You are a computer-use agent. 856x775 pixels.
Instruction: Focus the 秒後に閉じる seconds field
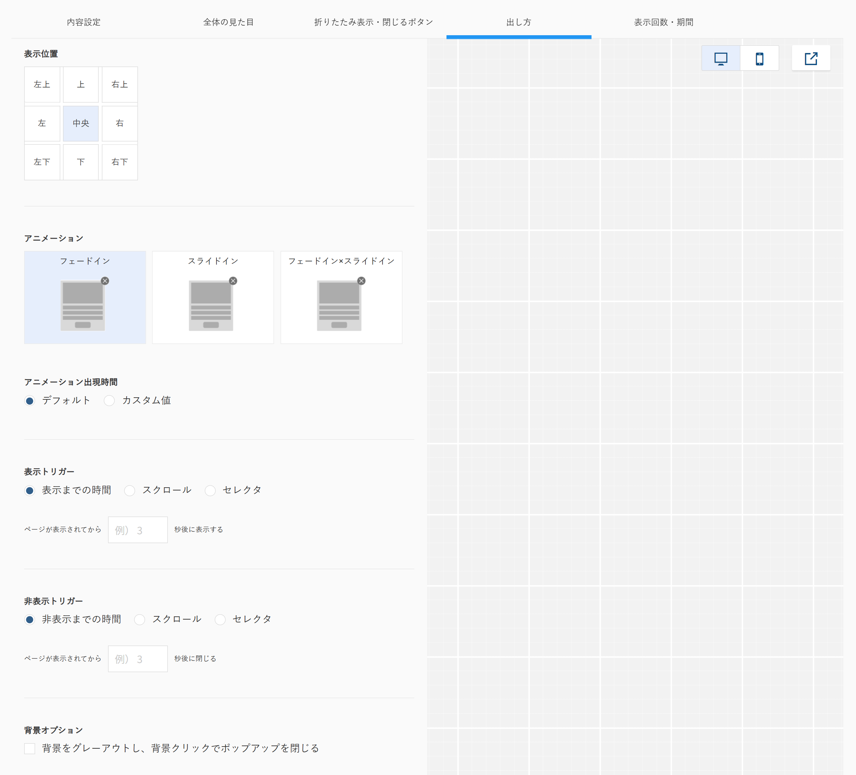pos(138,659)
